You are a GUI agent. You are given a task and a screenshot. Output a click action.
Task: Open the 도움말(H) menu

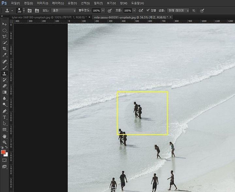point(138,3)
